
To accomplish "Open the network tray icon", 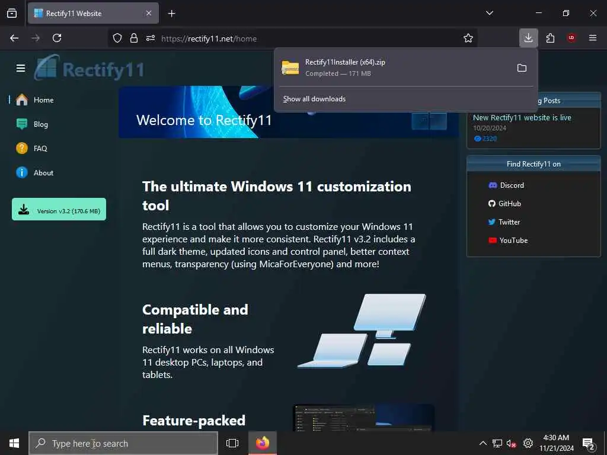I will 497,443.
